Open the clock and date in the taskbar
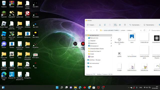This screenshot has height=90, width=160. [155, 87]
